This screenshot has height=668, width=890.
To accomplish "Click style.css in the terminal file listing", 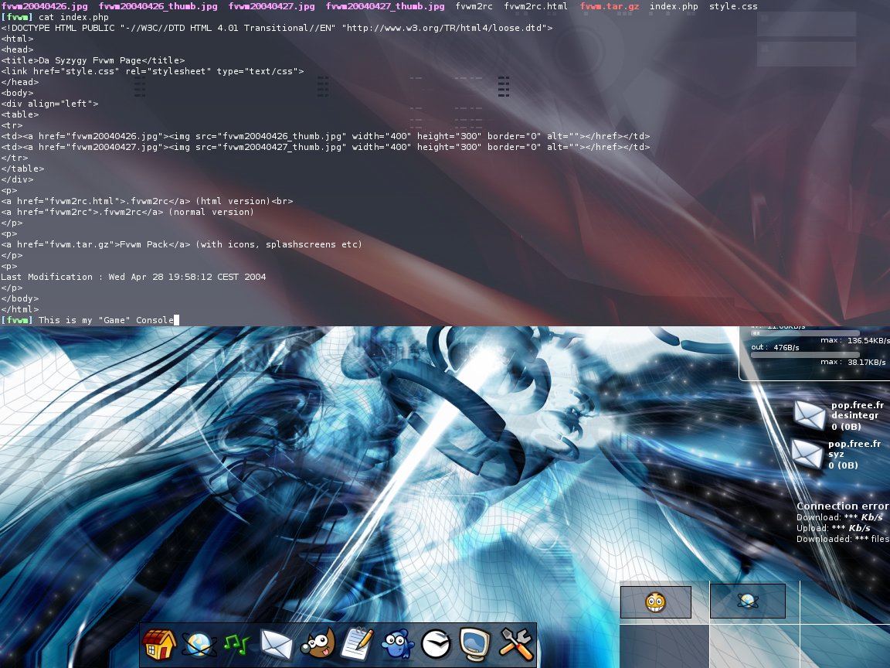I will pos(733,6).
